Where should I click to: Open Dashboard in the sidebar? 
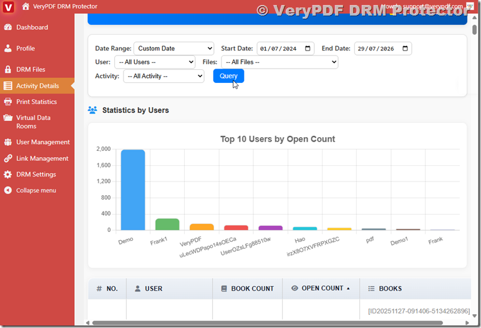coord(37,27)
